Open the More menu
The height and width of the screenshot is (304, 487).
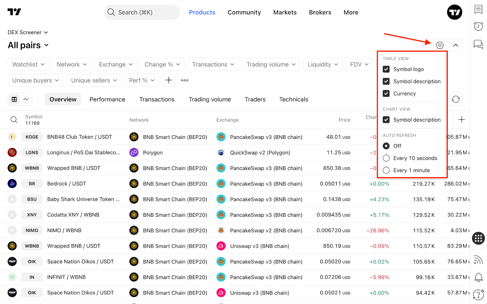(x=351, y=12)
